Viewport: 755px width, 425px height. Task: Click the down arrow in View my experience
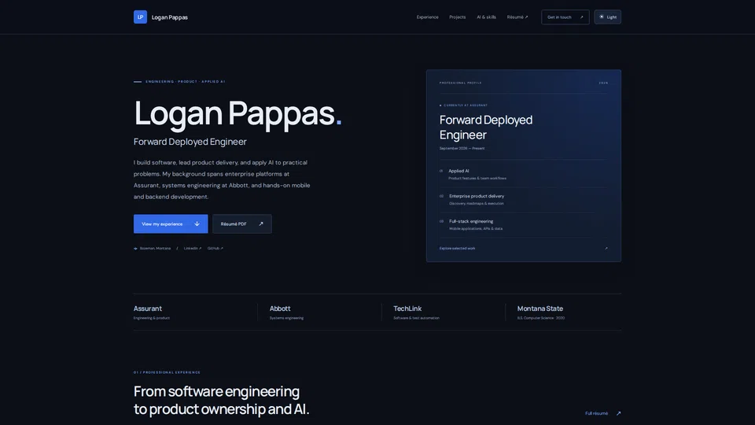click(x=197, y=224)
